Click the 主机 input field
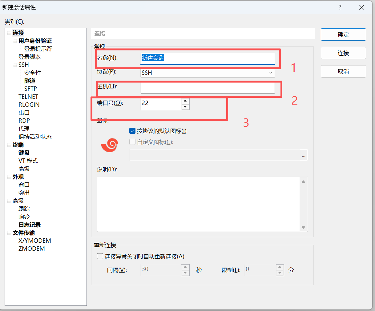The height and width of the screenshot is (311, 375). (208, 88)
